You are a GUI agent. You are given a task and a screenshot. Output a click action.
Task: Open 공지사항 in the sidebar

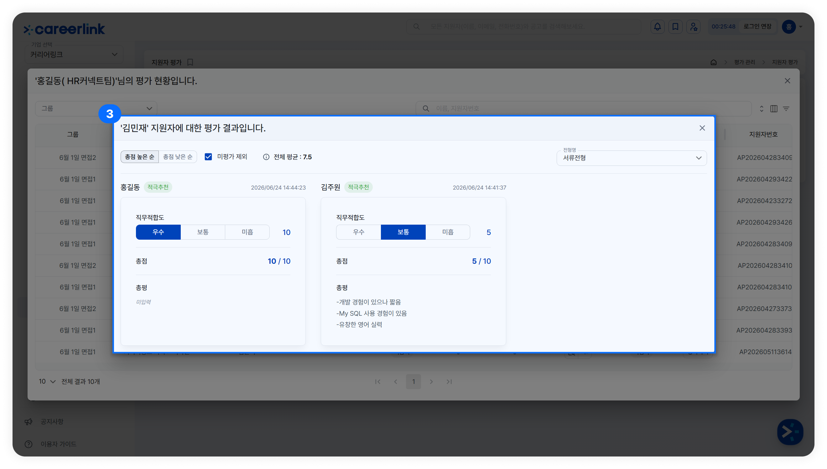point(52,422)
